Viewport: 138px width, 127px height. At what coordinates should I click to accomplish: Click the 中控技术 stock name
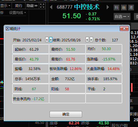87,7
